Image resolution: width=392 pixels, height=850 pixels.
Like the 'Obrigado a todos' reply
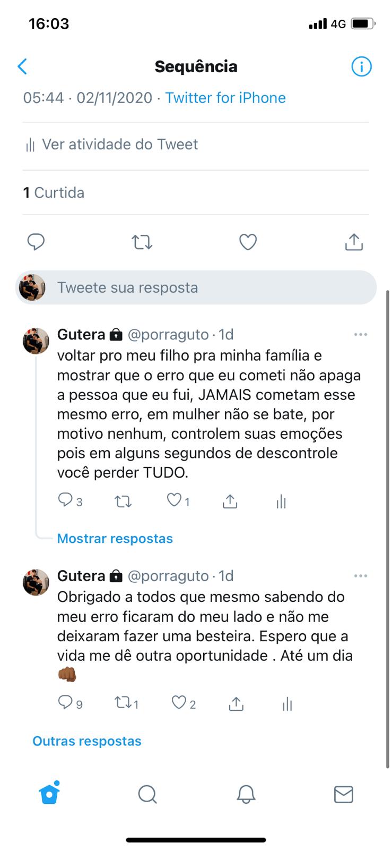[x=179, y=703]
